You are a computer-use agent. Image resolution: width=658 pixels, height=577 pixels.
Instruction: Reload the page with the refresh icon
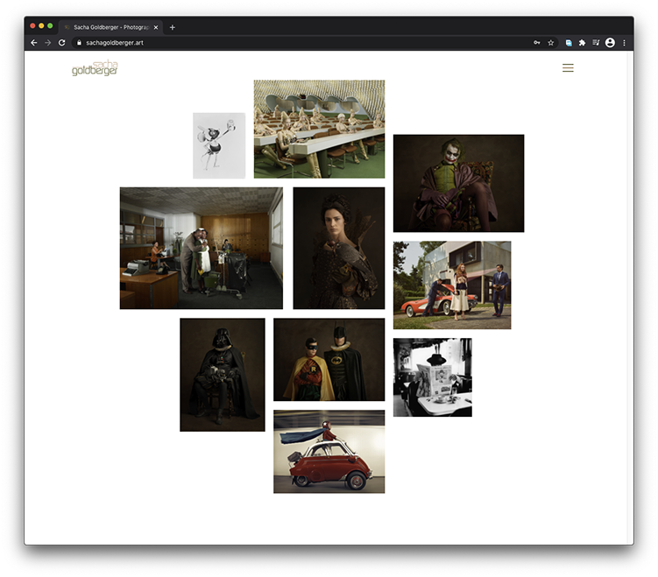pyautogui.click(x=61, y=42)
